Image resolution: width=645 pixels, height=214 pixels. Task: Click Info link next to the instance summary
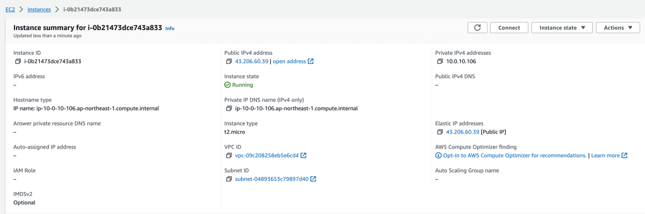coord(170,28)
